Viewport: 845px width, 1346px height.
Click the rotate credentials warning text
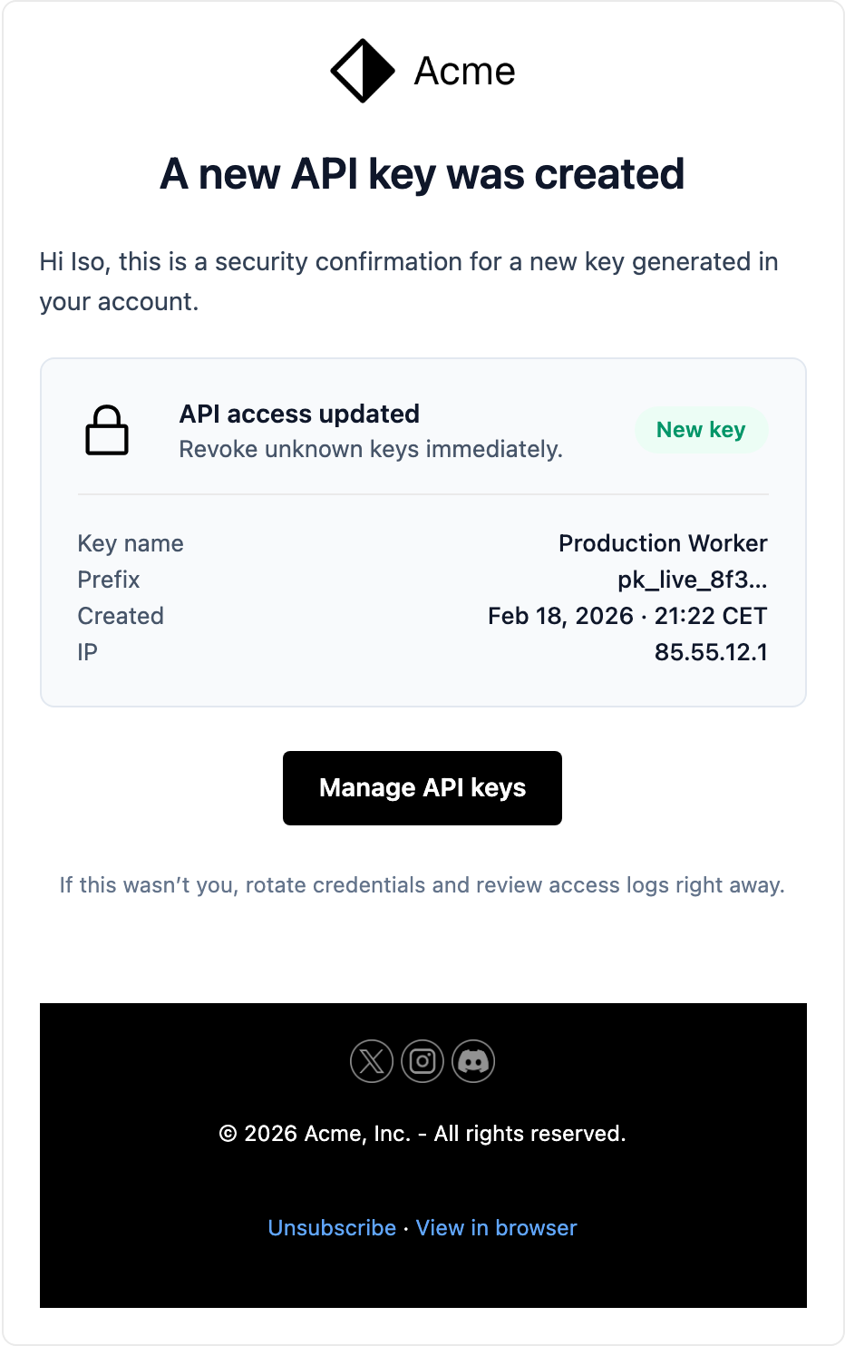(422, 884)
